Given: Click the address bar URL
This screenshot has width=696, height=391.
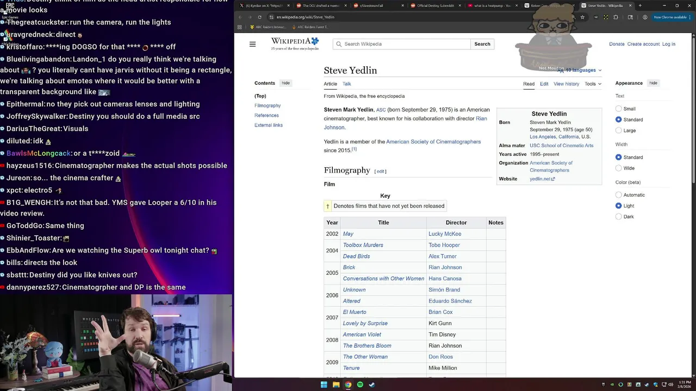Looking at the screenshot, I should click(305, 17).
